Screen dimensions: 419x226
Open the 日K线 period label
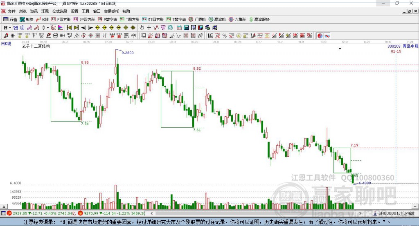click(x=6, y=44)
